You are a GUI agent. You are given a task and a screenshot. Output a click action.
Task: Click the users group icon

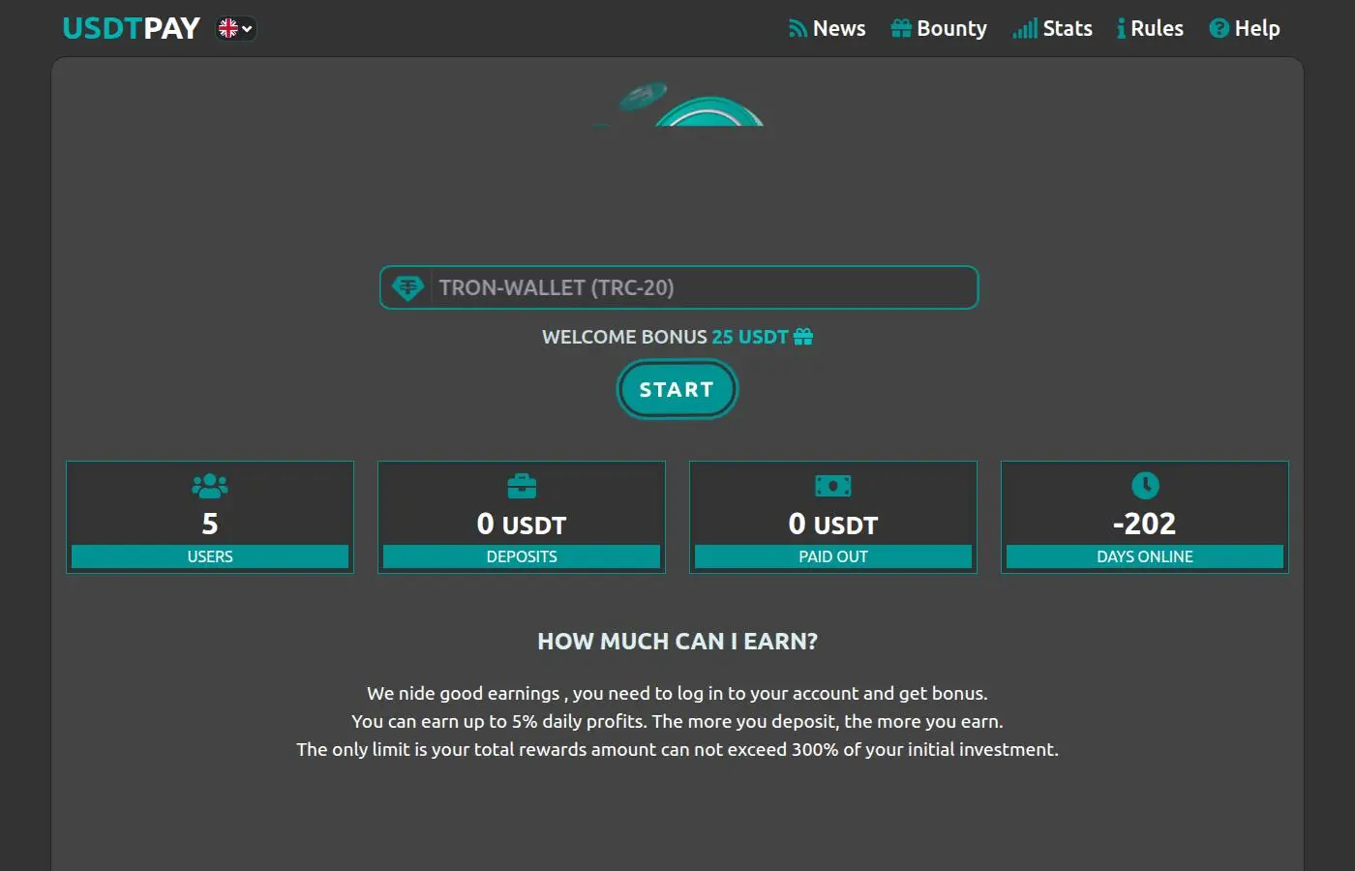coord(210,486)
